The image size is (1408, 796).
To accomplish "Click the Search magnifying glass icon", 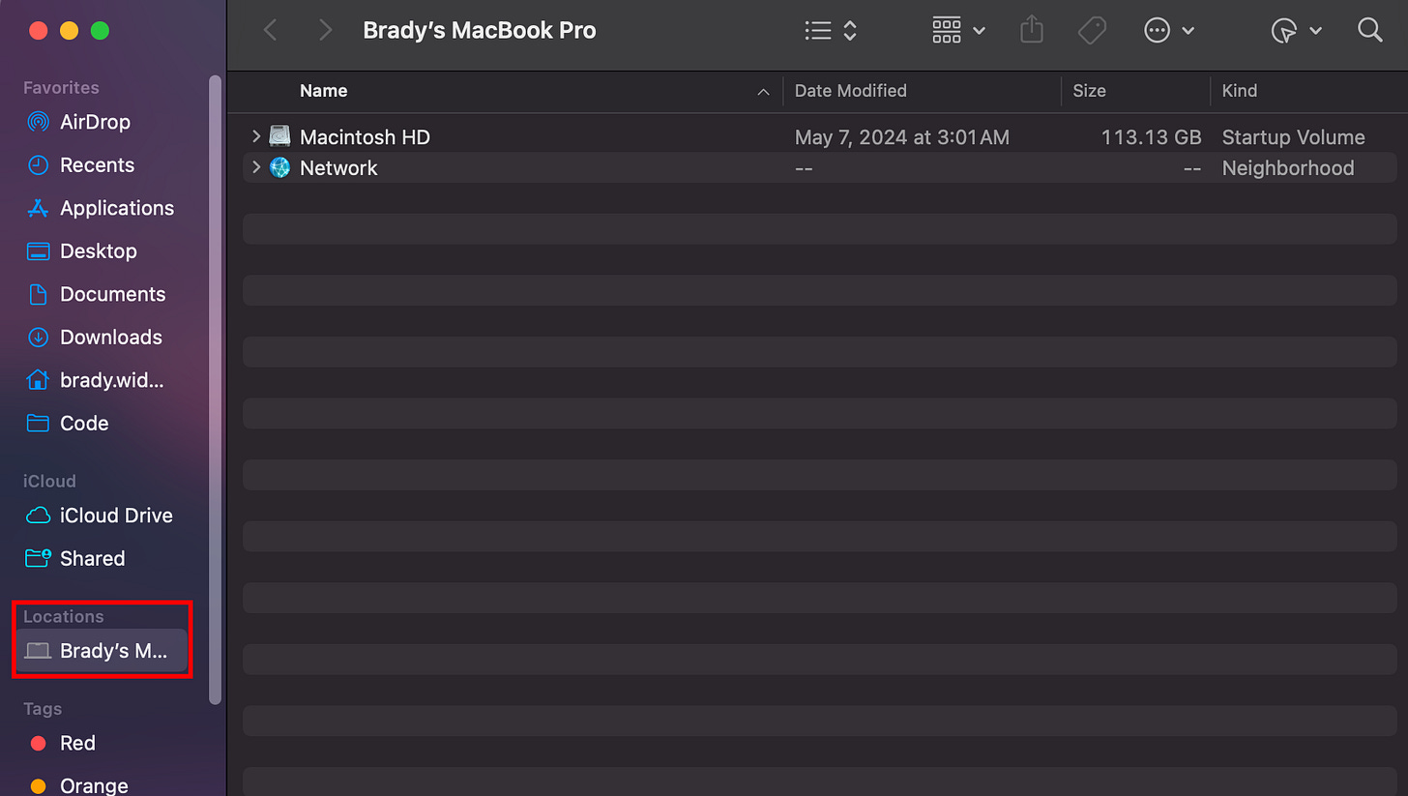I will pos(1370,30).
